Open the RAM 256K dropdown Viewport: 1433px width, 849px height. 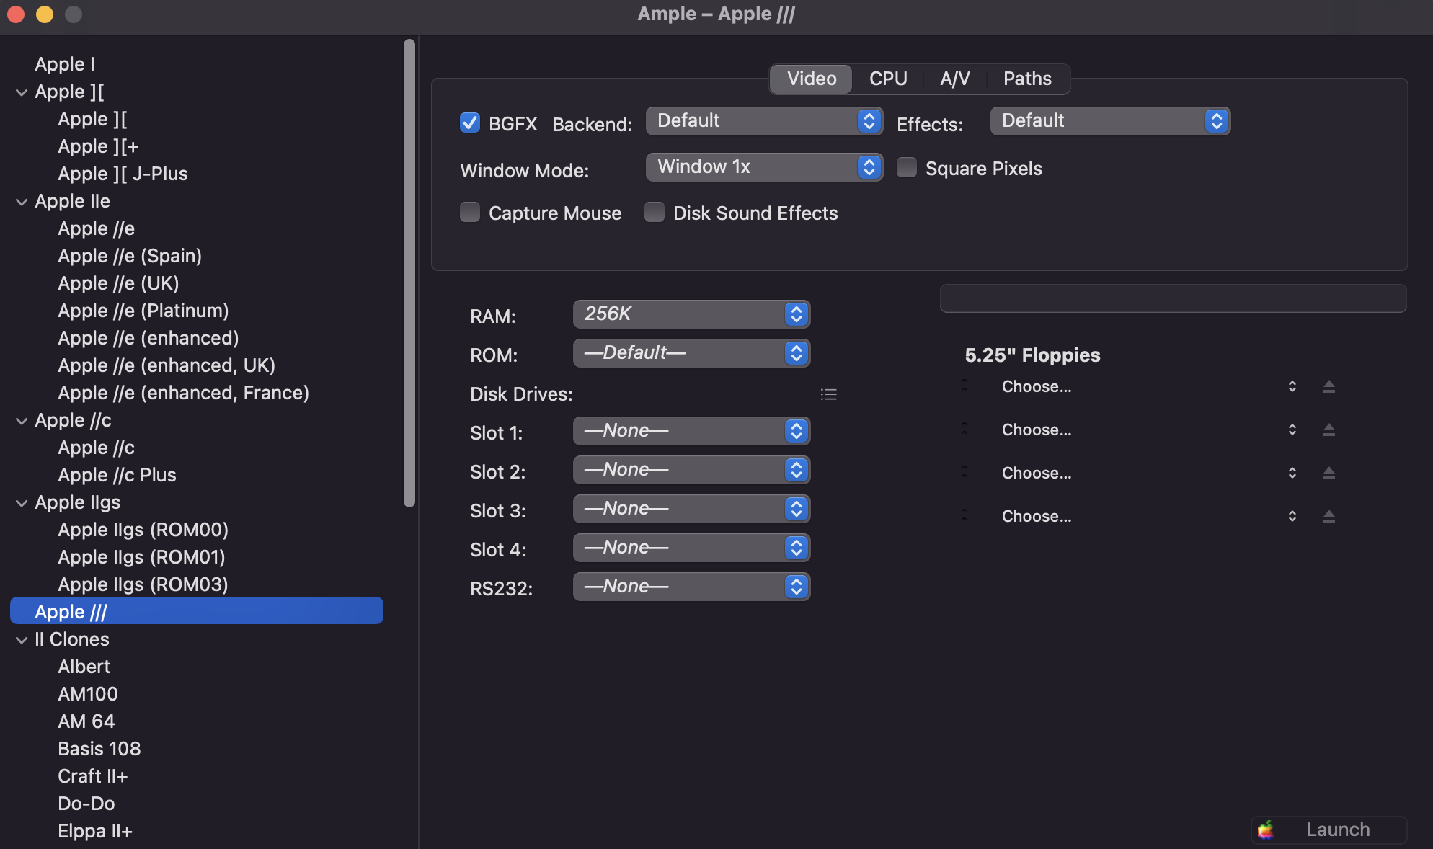pos(691,314)
